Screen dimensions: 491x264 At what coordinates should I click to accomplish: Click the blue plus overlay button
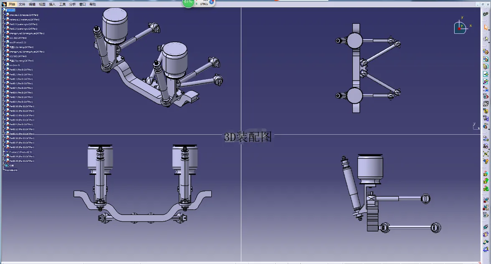211,2
